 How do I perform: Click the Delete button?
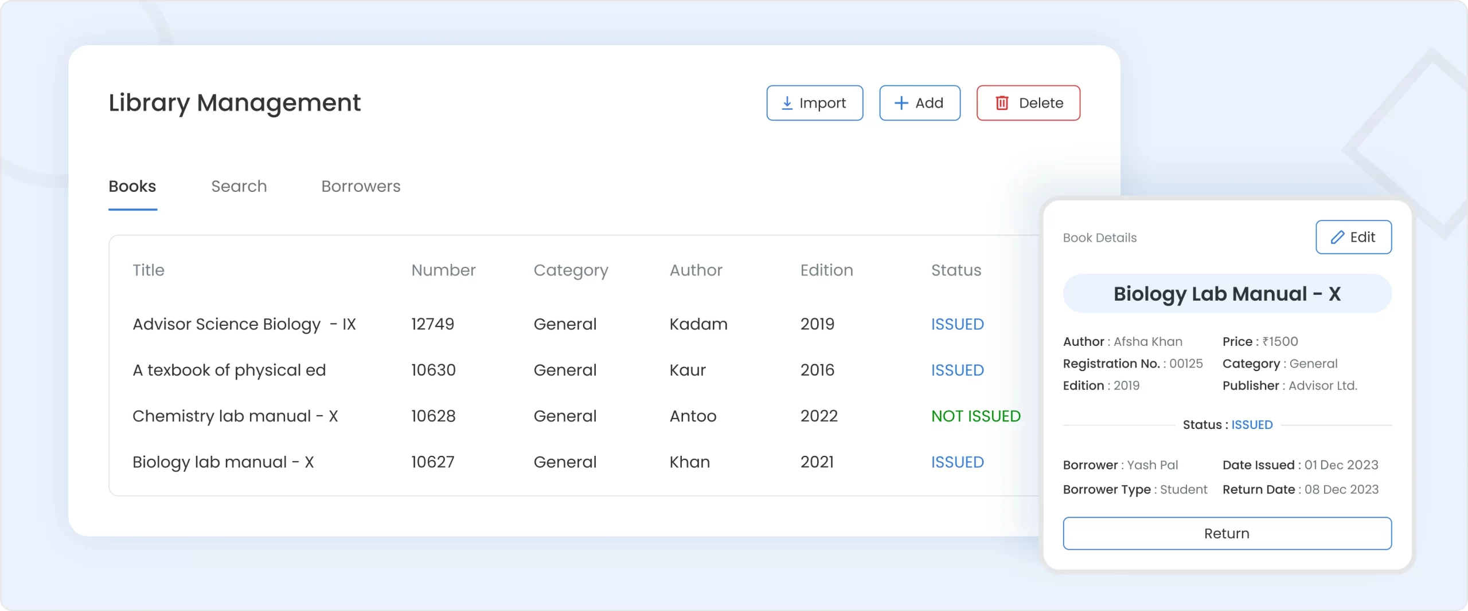point(1028,103)
